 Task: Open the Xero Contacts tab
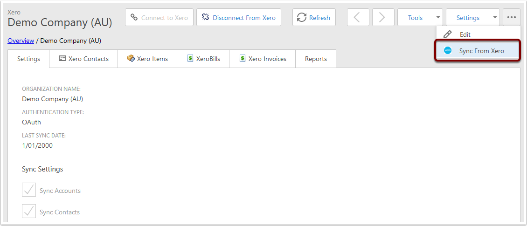click(83, 59)
